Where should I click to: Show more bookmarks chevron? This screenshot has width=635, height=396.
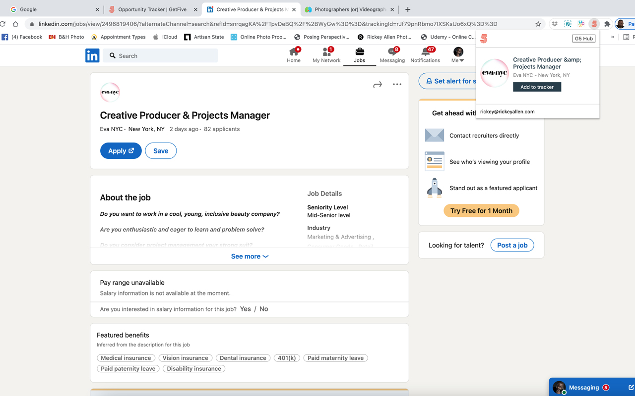click(613, 37)
